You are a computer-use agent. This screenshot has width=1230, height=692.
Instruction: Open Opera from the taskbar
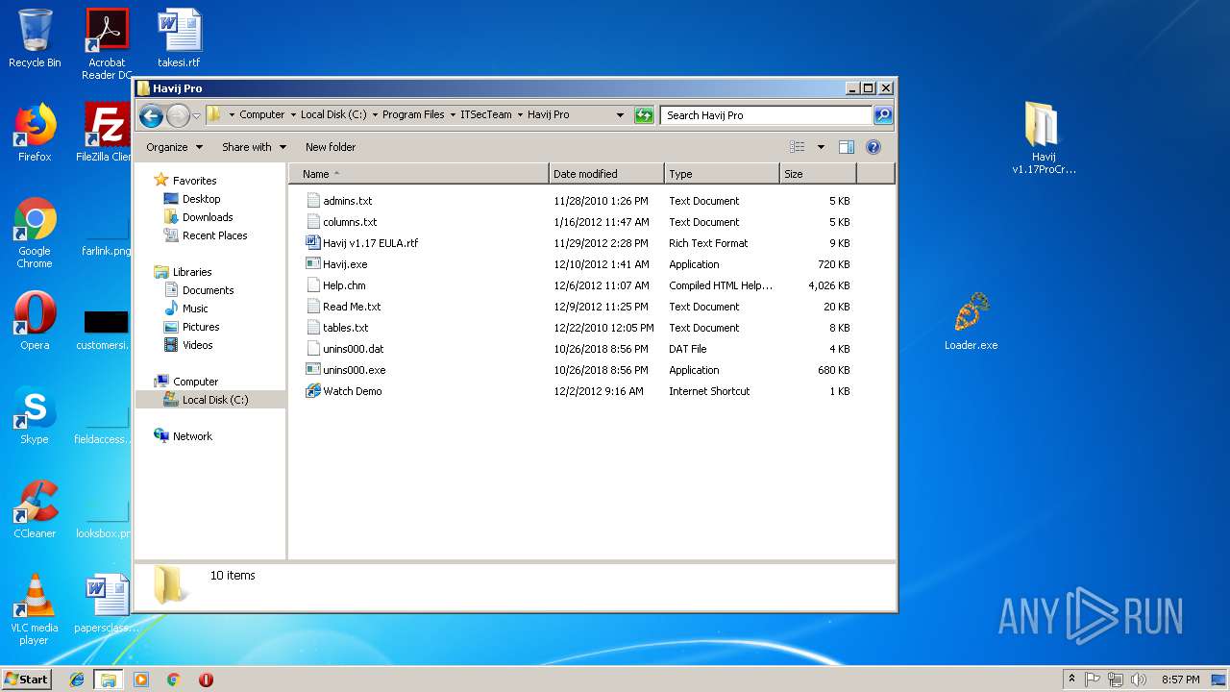[206, 680]
